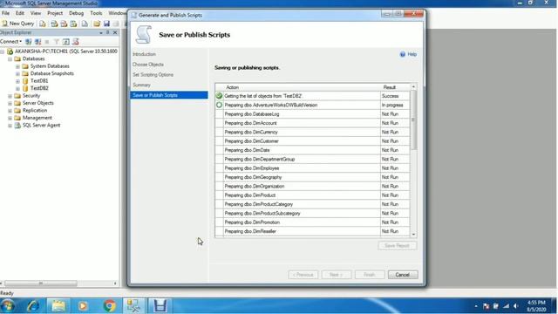Open the View menu

[36, 13]
